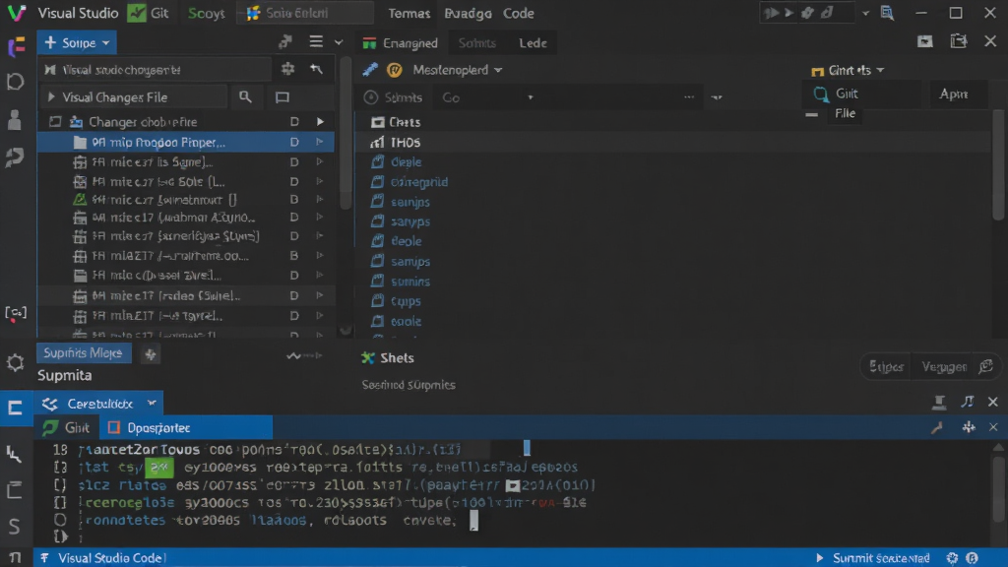Click the hexagon icon in left sidebar

tap(16, 82)
